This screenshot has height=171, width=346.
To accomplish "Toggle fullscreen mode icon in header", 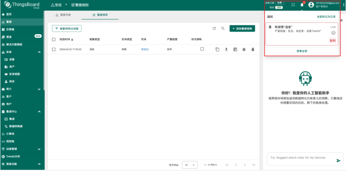I will click(x=293, y=5).
